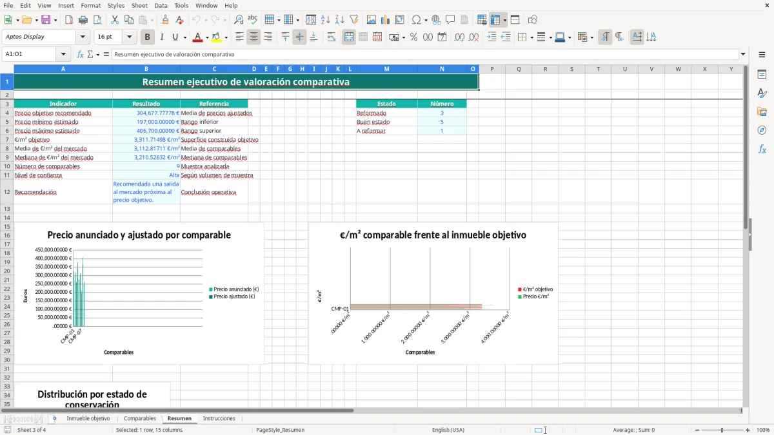Image resolution: width=774 pixels, height=435 pixels.
Task: Open the Borders dropdown arrow
Action: (x=531, y=37)
